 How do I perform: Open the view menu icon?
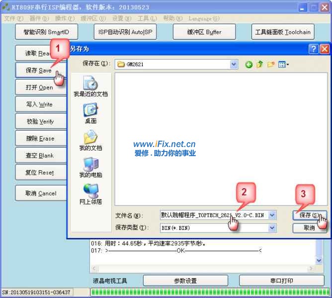284,65
